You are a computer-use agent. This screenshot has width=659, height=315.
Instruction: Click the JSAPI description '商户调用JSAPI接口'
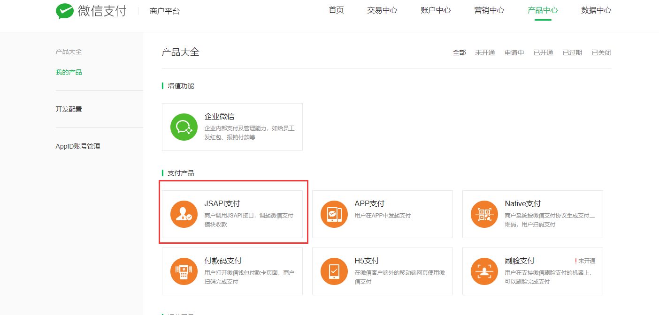(x=249, y=220)
